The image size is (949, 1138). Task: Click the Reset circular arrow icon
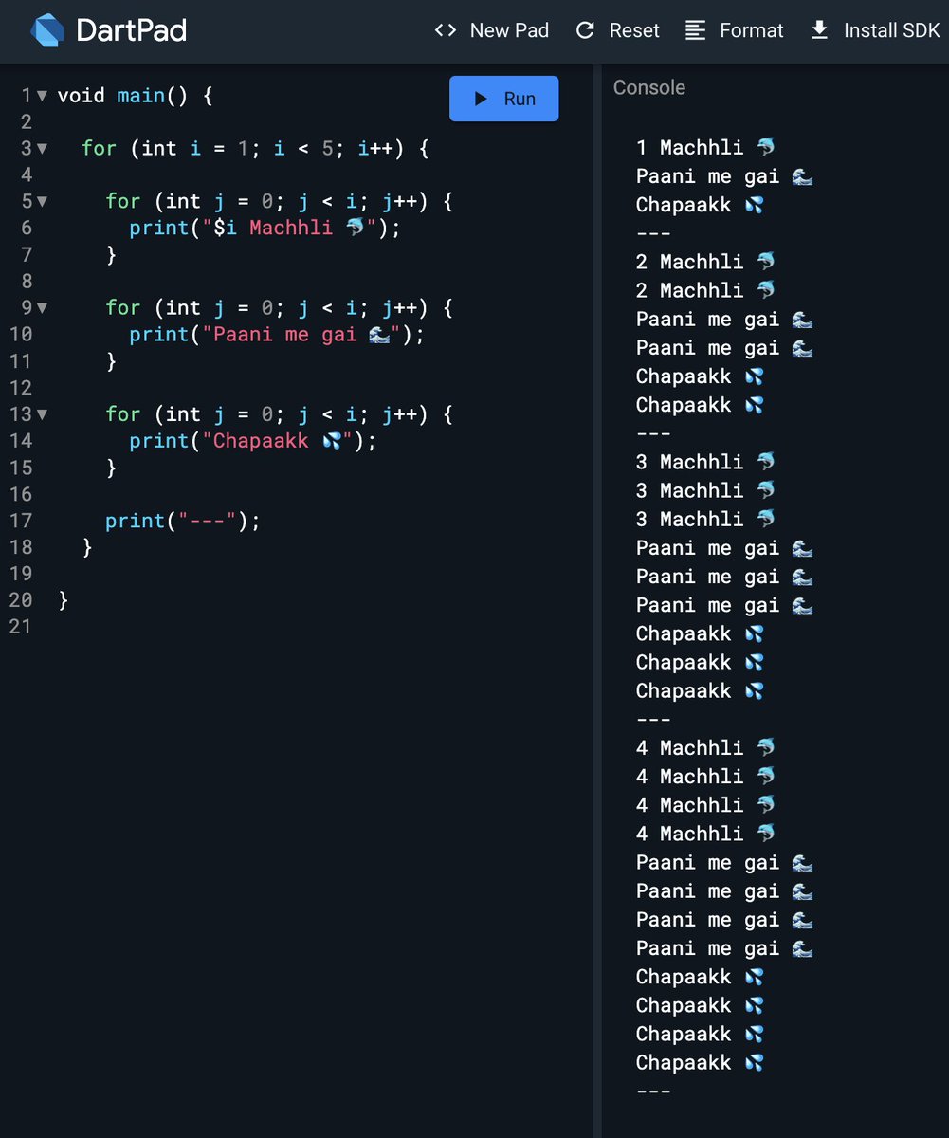point(586,30)
